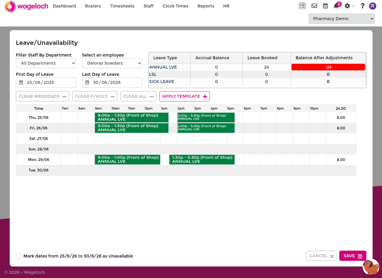
Task: Select Friday 2:00p-5:30p Annual Lve shift
Action: [206, 128]
